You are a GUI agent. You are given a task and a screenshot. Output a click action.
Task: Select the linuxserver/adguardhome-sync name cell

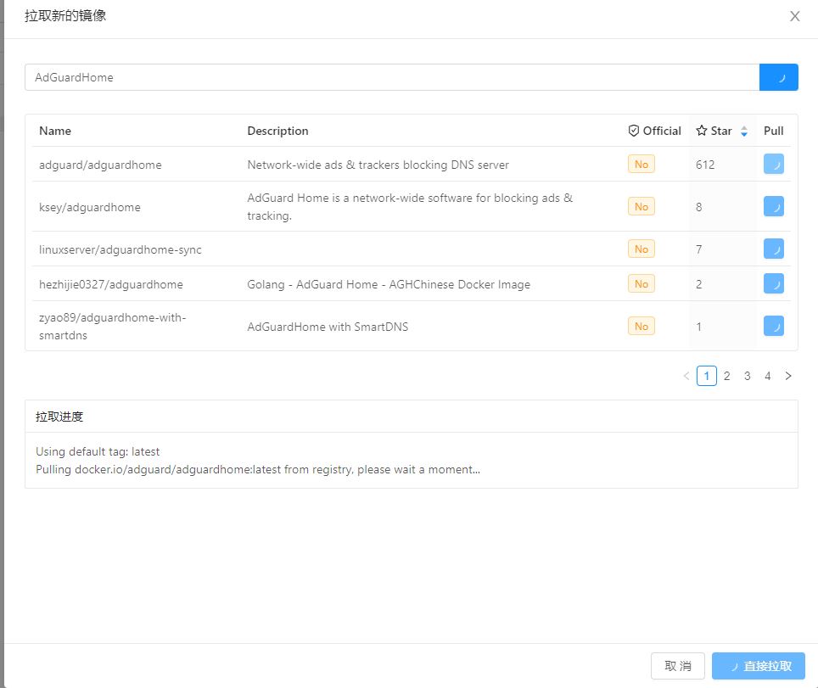120,250
